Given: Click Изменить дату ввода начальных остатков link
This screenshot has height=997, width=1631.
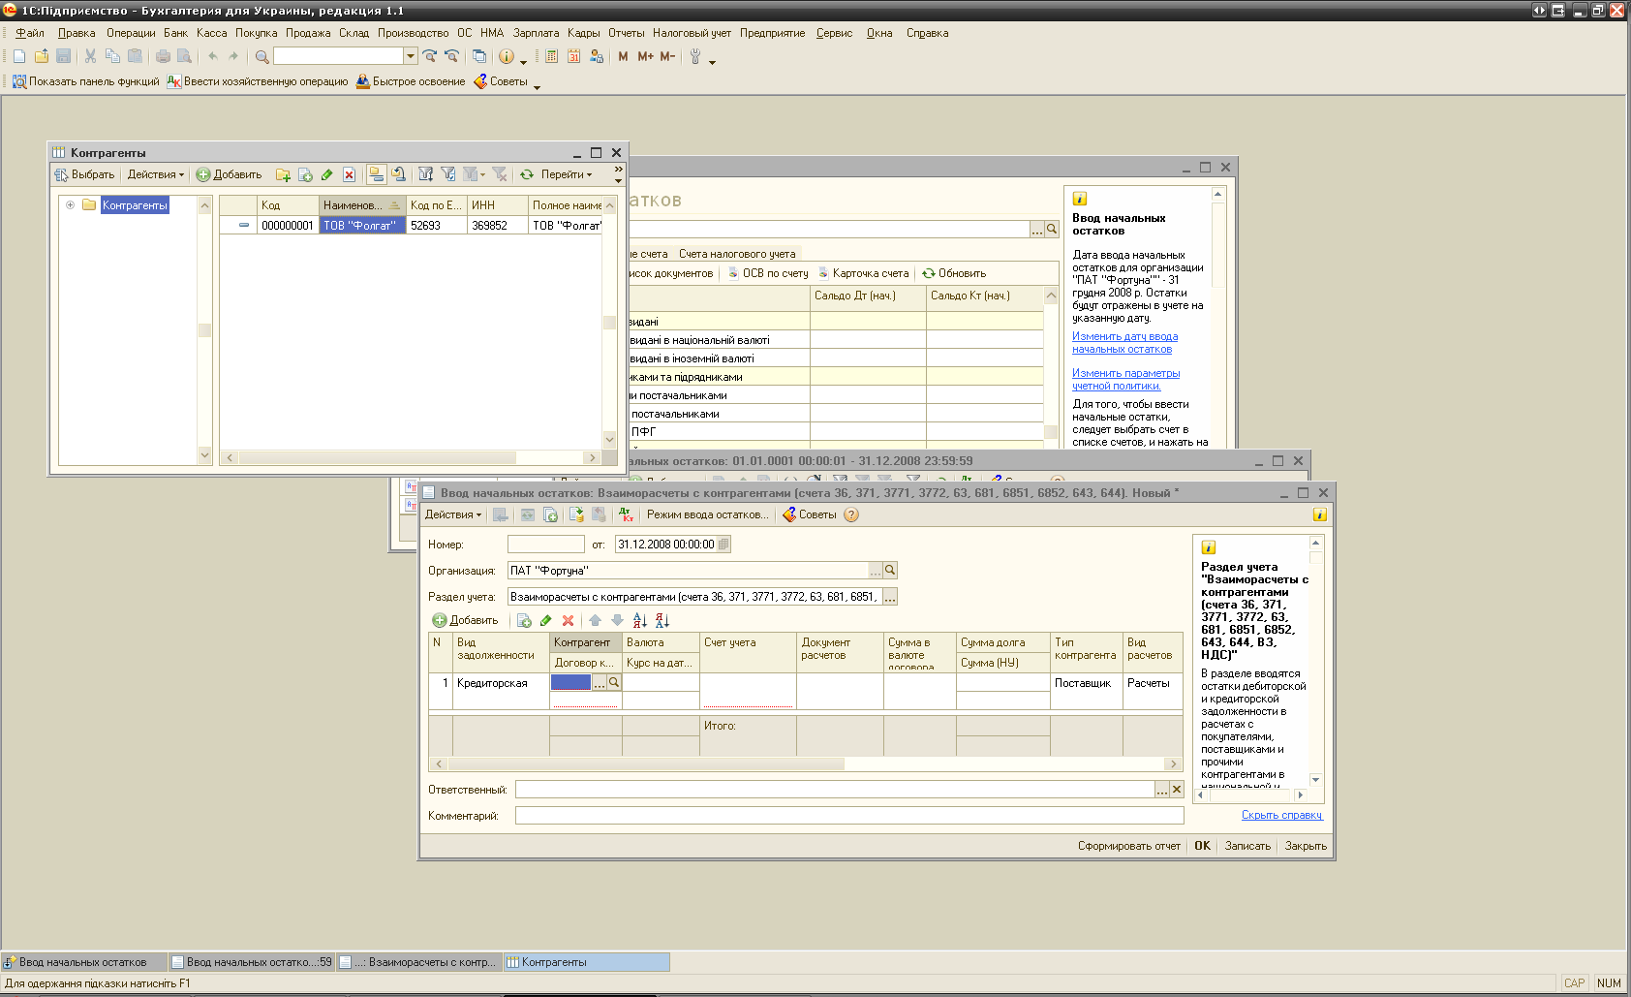Looking at the screenshot, I should coord(1124,342).
